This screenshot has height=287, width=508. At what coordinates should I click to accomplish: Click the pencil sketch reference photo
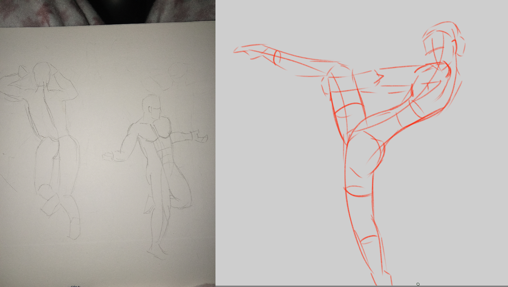[x=108, y=143]
